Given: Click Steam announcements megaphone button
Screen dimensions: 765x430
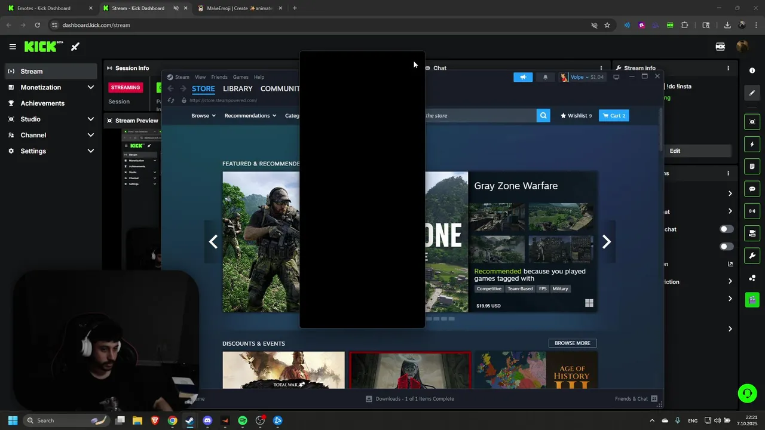Looking at the screenshot, I should coord(523,77).
